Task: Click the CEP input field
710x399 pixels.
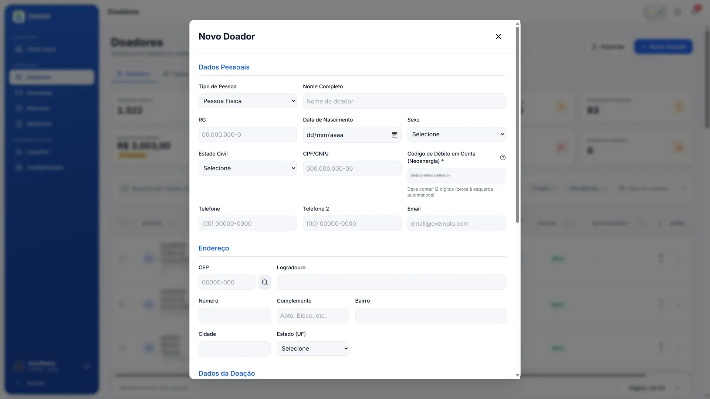Action: coord(227,282)
